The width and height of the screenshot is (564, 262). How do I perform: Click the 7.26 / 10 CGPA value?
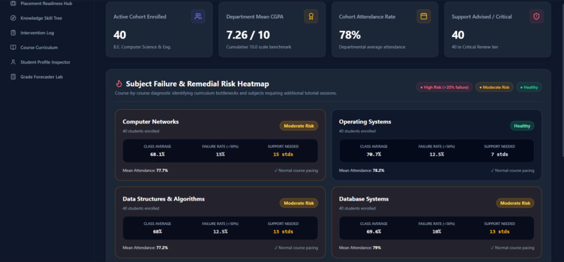248,35
